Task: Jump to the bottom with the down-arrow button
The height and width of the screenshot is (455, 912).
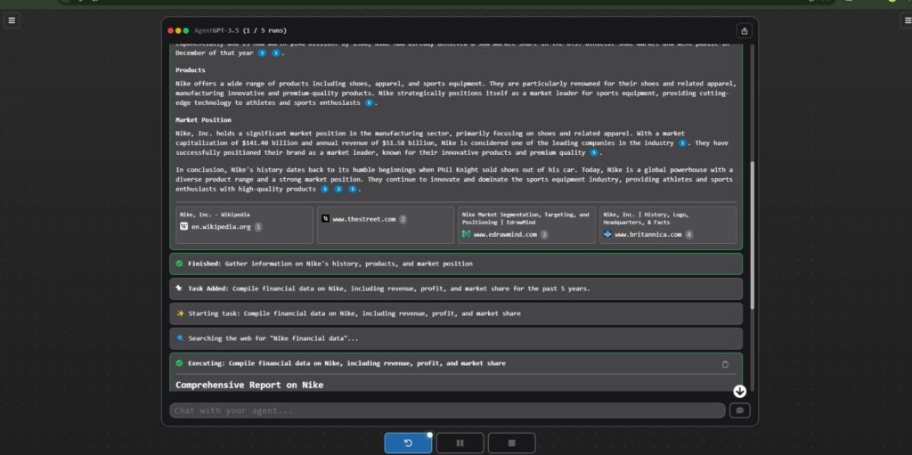Action: (739, 391)
